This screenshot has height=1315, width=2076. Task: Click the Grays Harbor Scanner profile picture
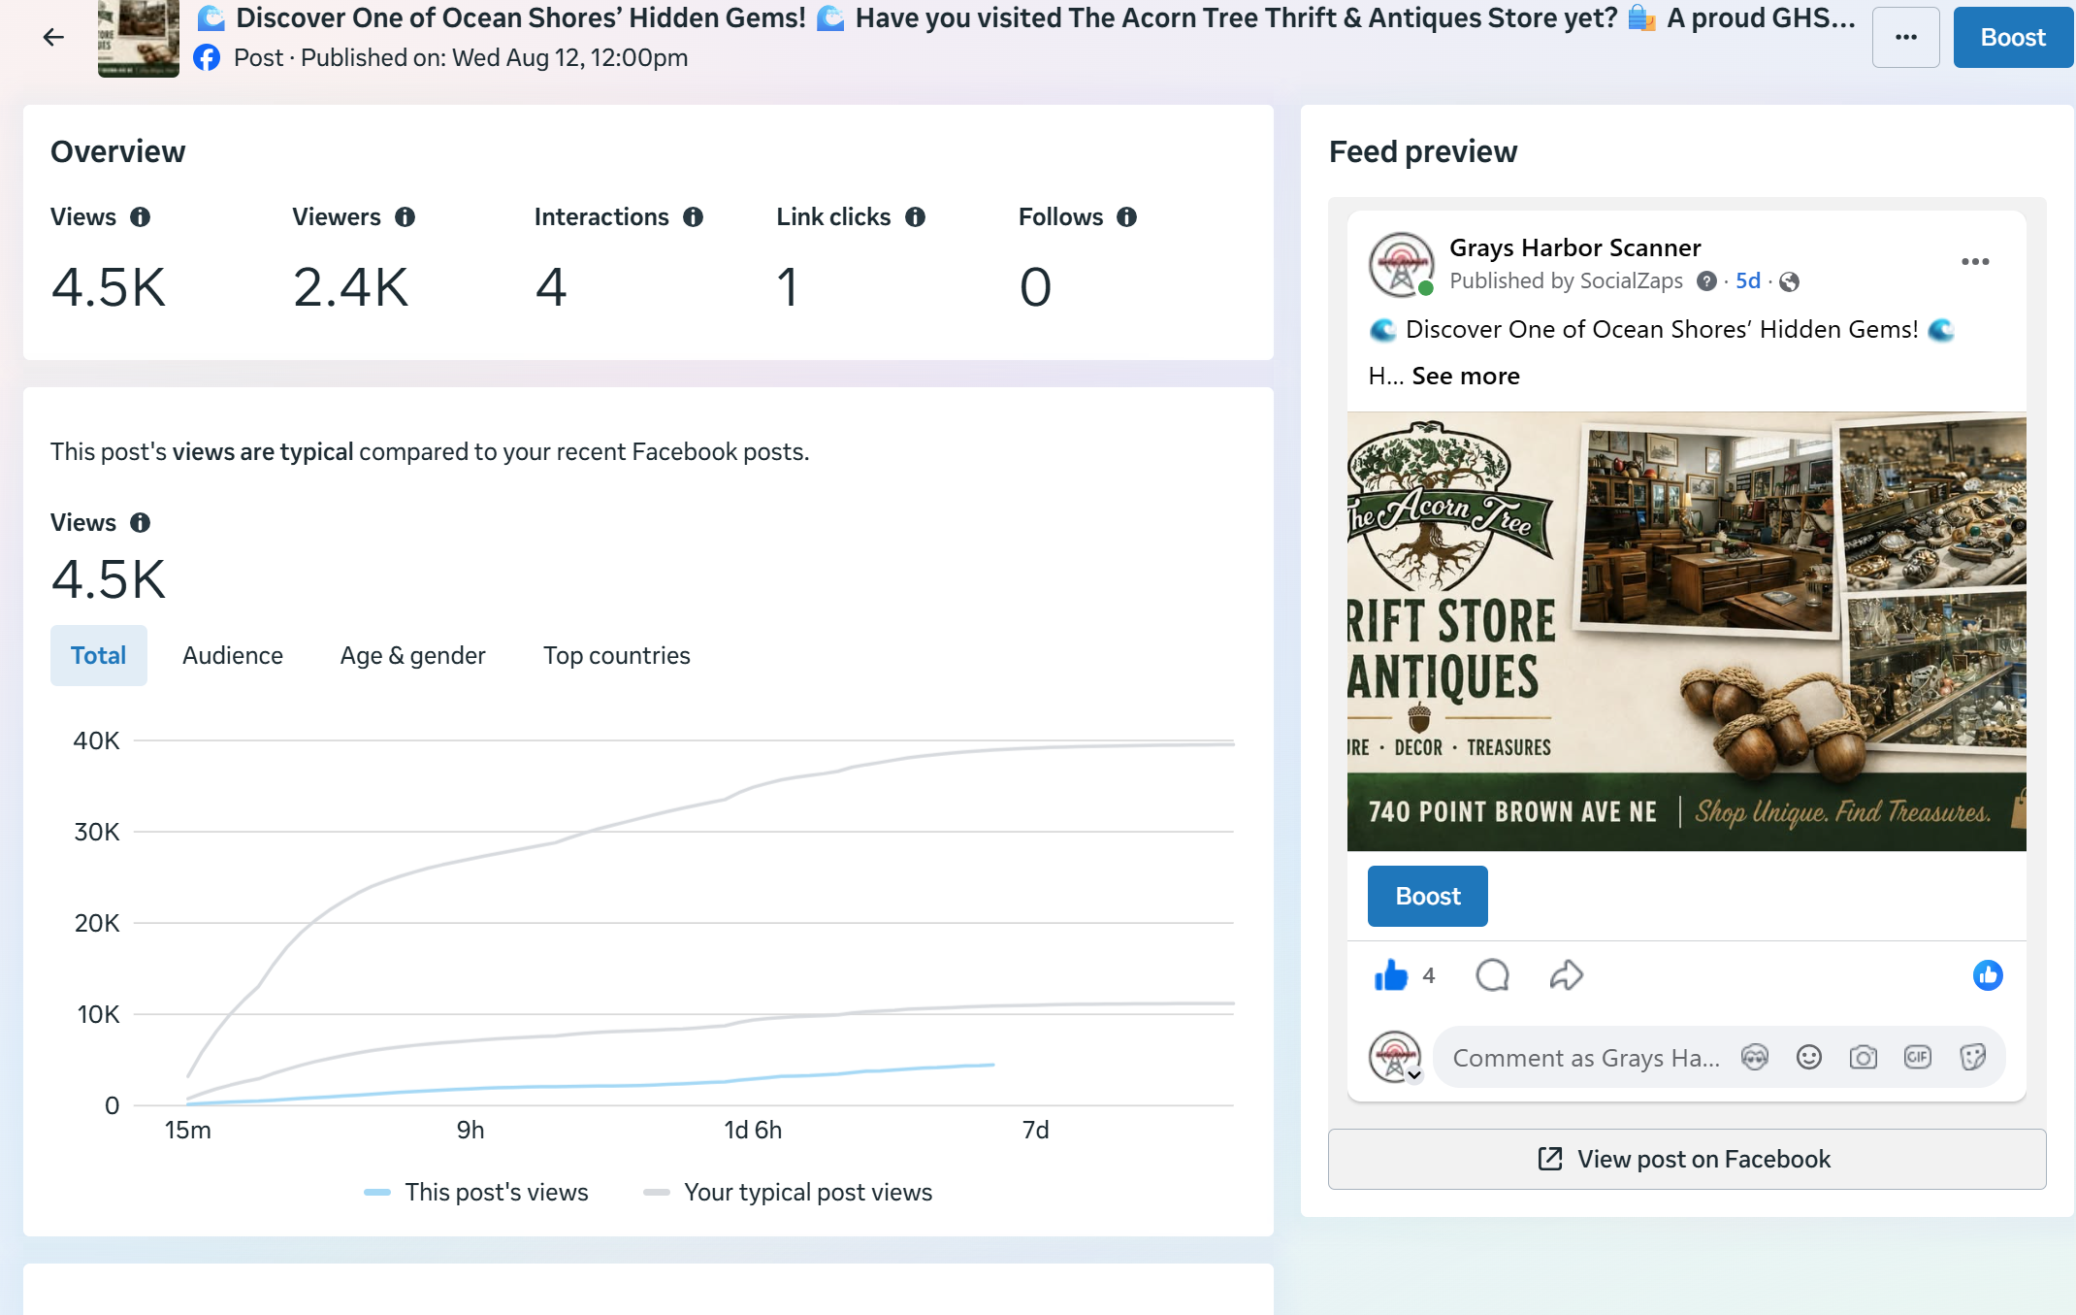[1401, 264]
